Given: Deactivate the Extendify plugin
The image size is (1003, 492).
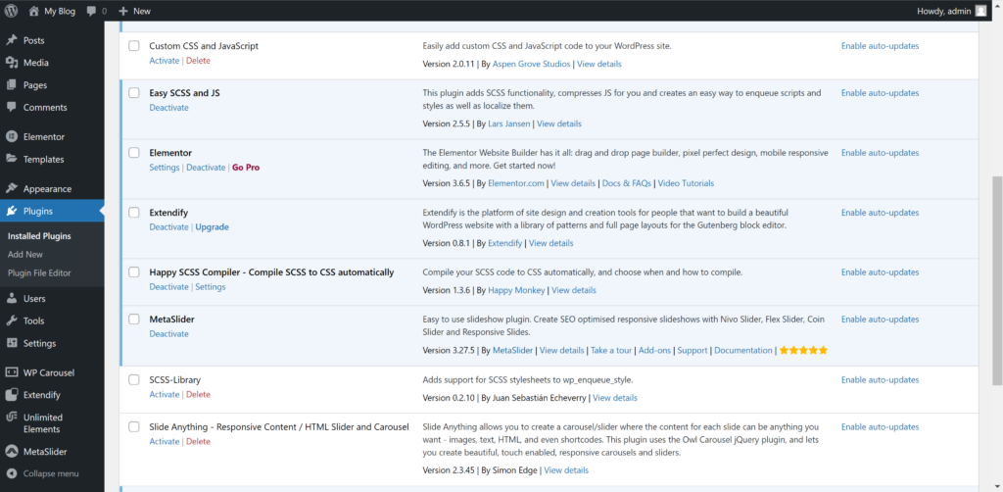Looking at the screenshot, I should pos(168,227).
